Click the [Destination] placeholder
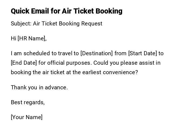Image resolution: width=189 pixels, height=134 pixels. coord(97,53)
